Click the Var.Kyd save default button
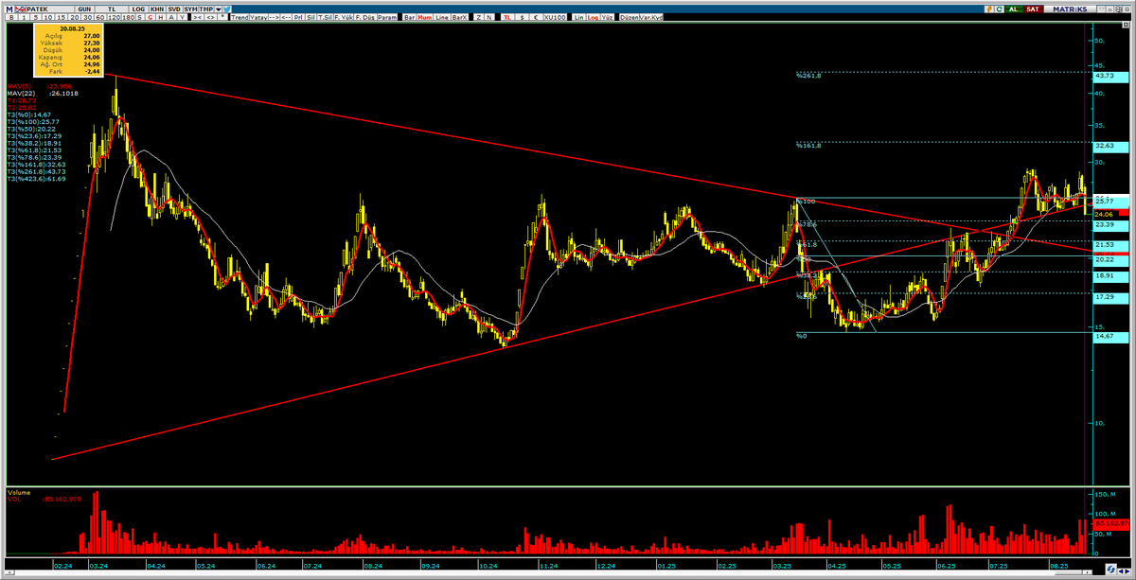The width and height of the screenshot is (1136, 580). 651,17
